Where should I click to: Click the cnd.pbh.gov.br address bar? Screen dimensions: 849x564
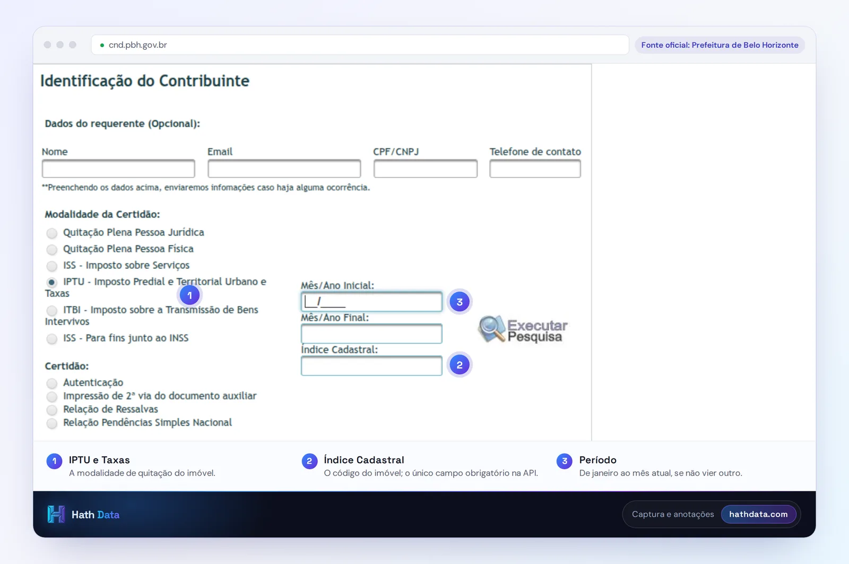[x=360, y=45]
